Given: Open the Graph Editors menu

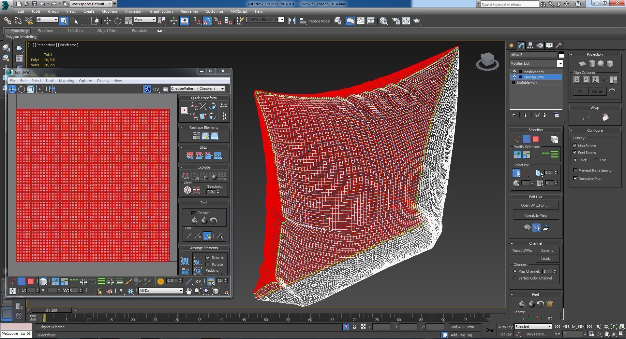Looking at the screenshot, I should pyautogui.click(x=161, y=11).
